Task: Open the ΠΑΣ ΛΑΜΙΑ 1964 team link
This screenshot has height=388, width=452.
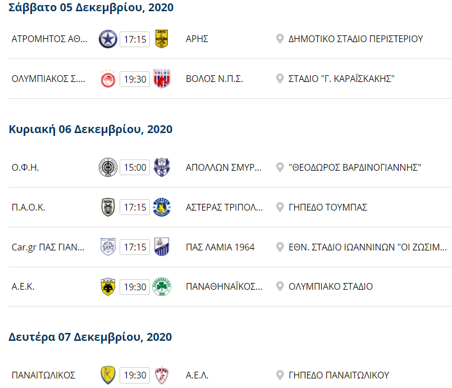Action: [220, 247]
